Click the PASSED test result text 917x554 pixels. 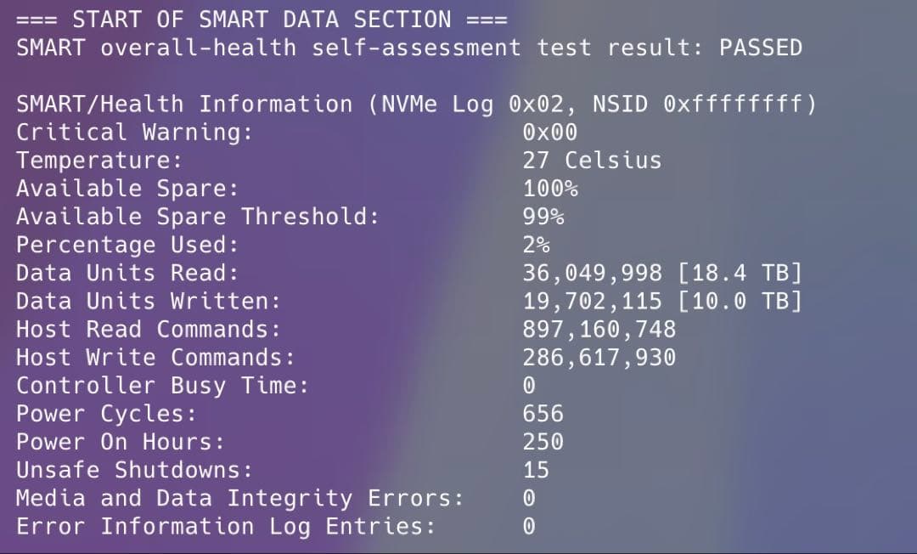(760, 48)
